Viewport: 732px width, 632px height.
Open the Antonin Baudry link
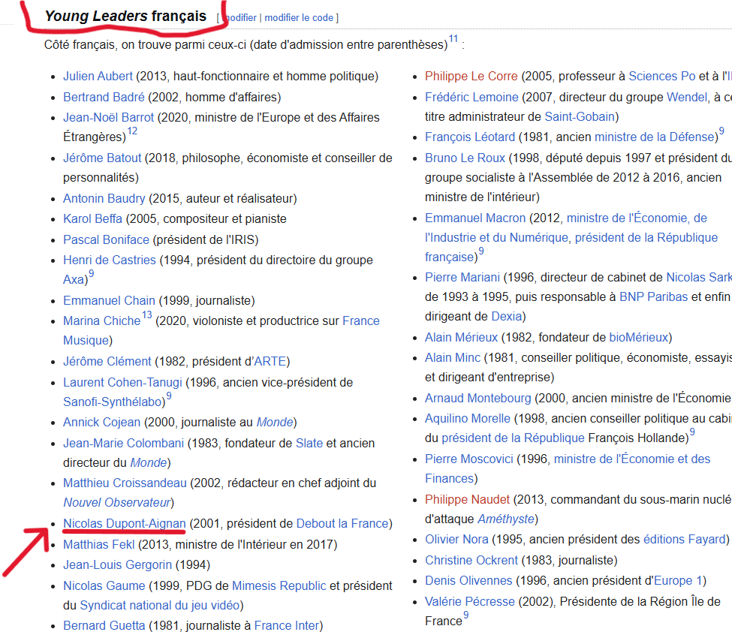(104, 198)
